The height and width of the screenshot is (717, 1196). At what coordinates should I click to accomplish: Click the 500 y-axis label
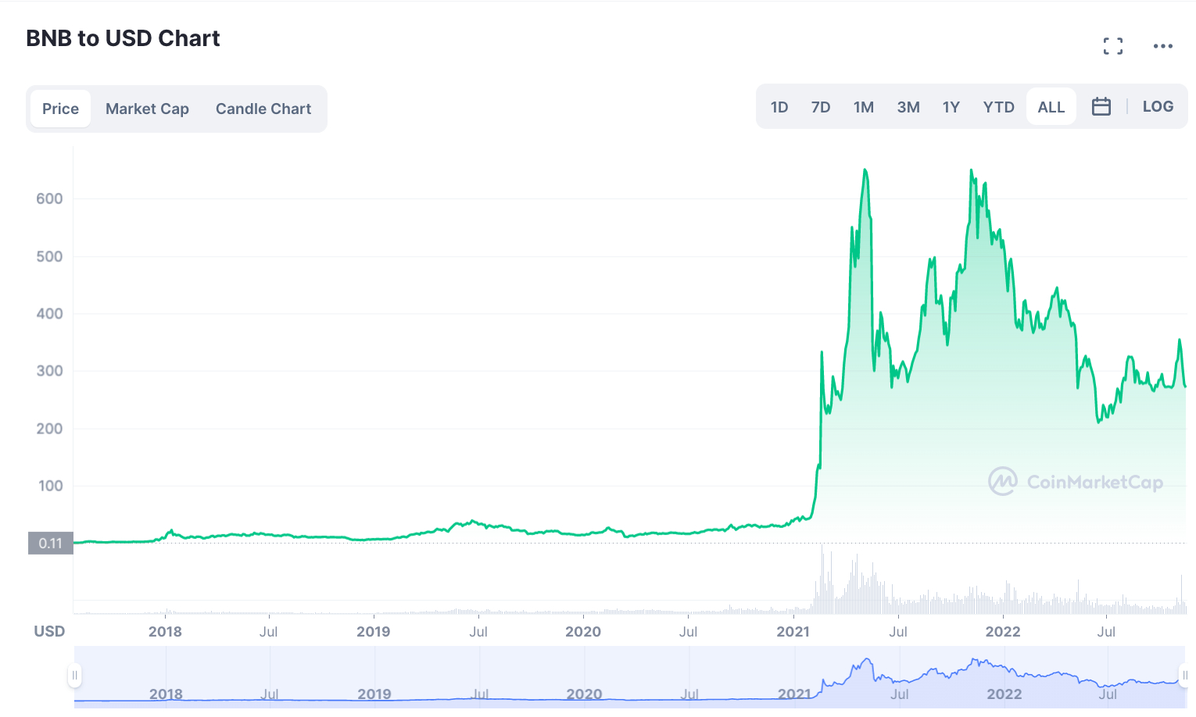[49, 256]
